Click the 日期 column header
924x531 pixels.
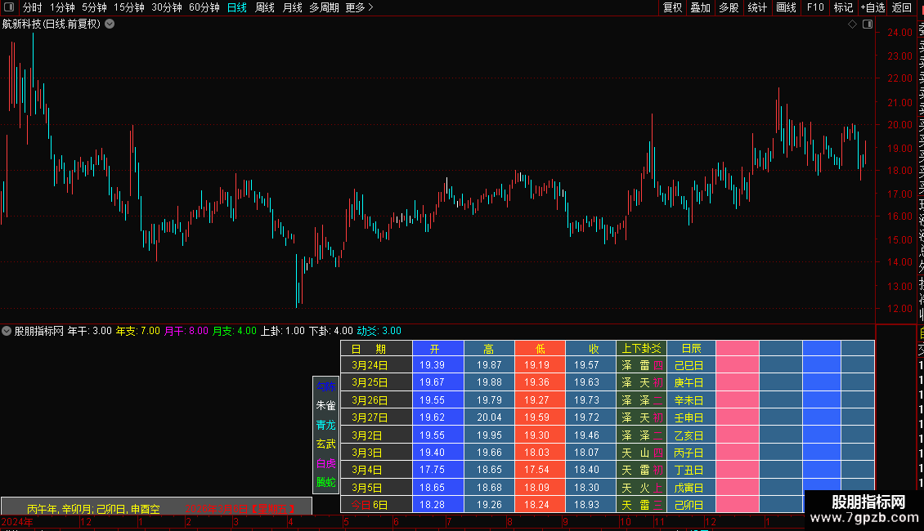pyautogui.click(x=377, y=349)
